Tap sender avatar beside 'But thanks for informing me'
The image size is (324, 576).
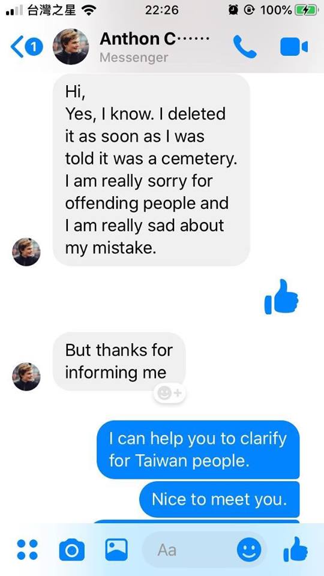tap(26, 377)
